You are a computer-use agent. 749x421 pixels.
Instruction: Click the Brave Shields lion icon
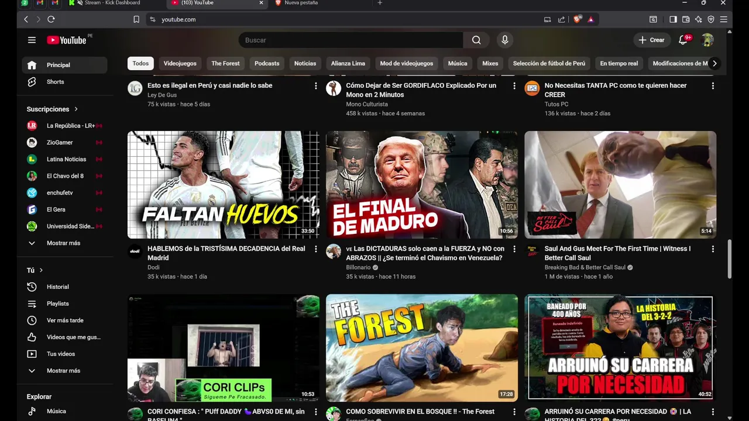coord(577,19)
